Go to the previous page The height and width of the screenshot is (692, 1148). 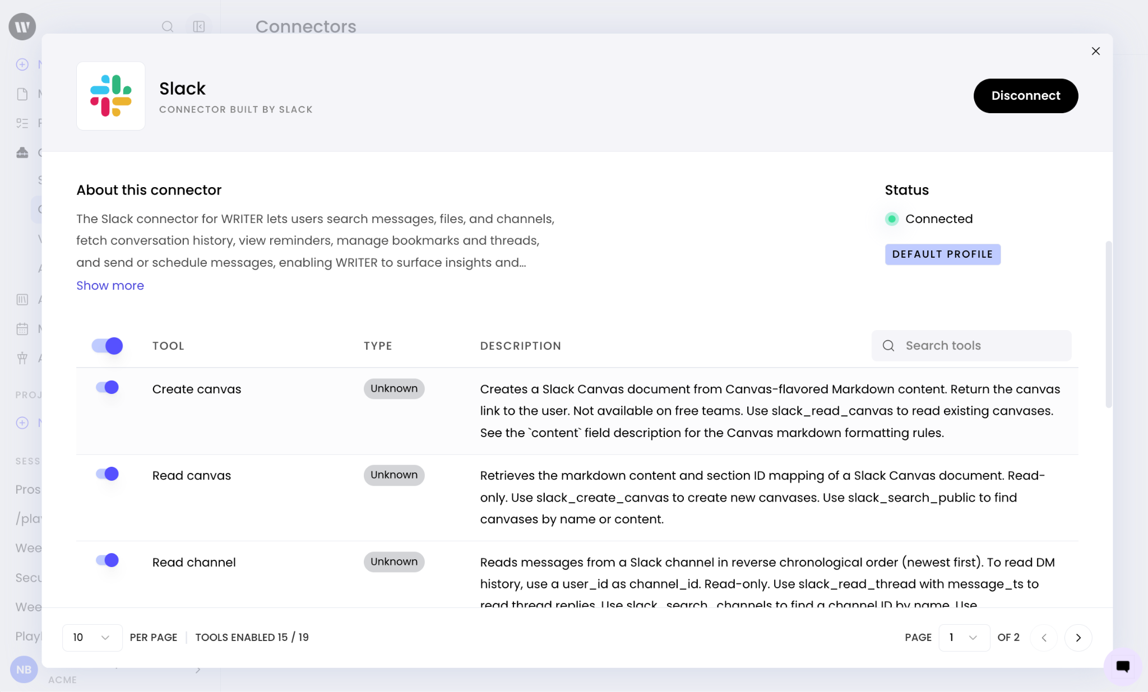click(x=1044, y=638)
